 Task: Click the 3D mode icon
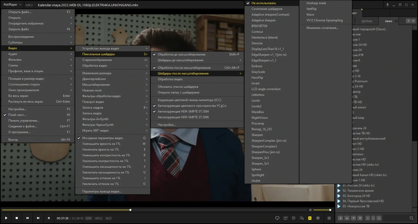[x=293, y=218]
